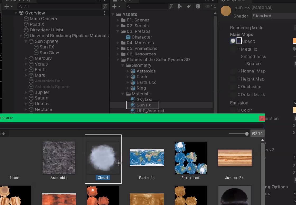This screenshot has width=296, height=205.
Task: Click the Hierarchy add (+) button
Action: tap(7, 7)
